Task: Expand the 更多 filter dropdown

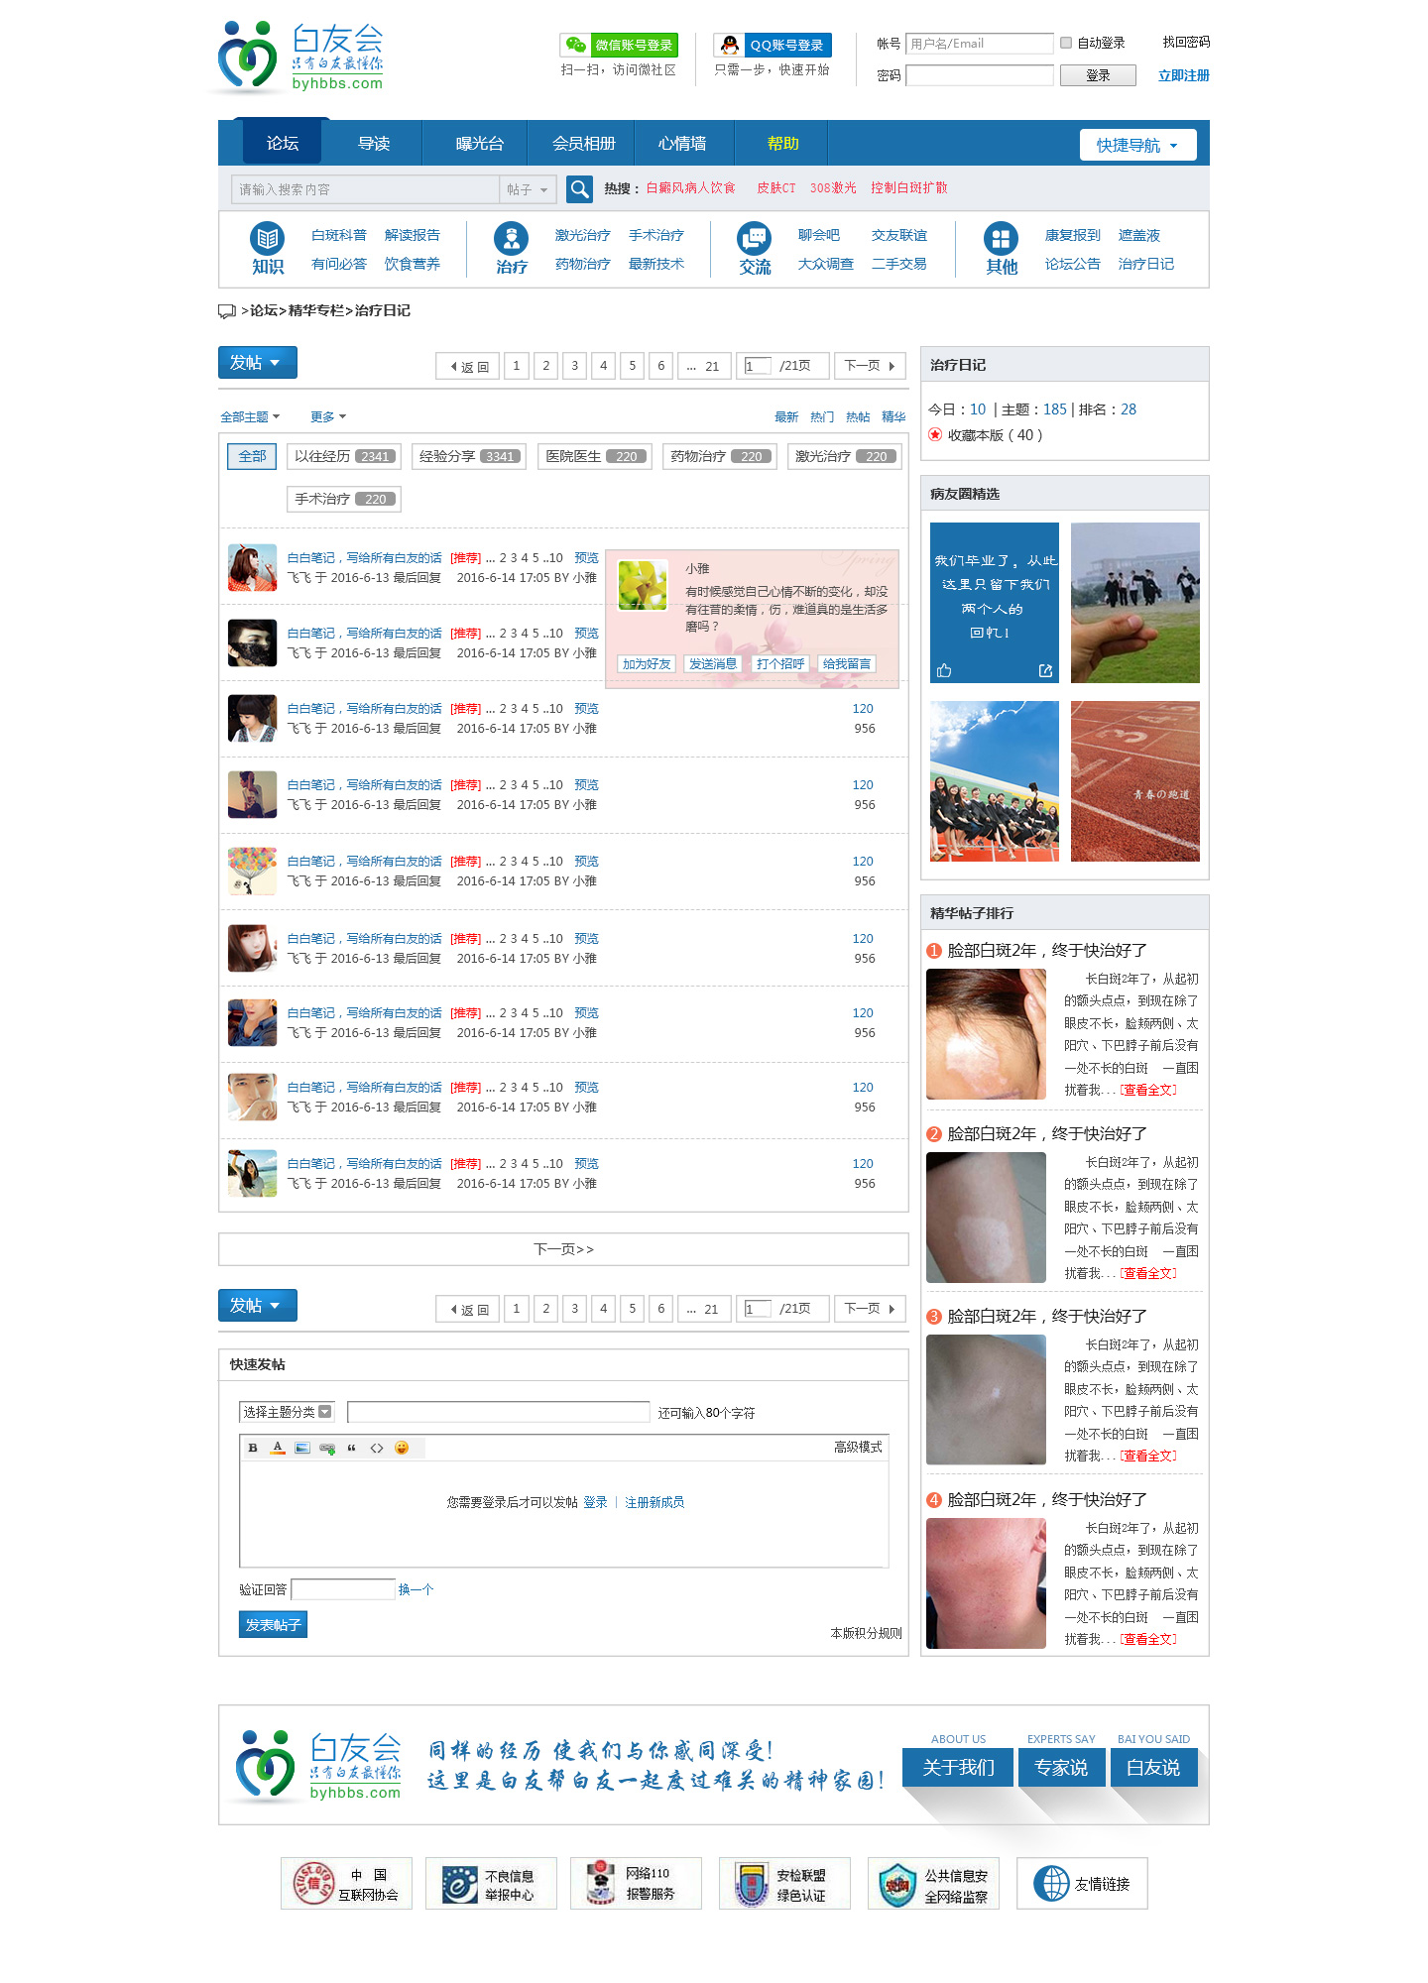Action: (328, 416)
